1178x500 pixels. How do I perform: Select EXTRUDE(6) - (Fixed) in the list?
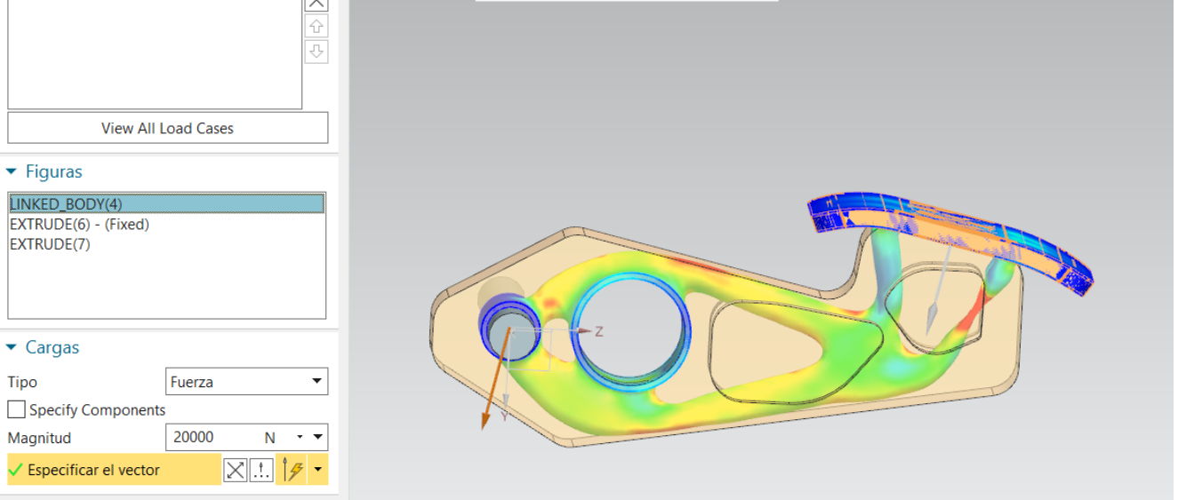(79, 225)
